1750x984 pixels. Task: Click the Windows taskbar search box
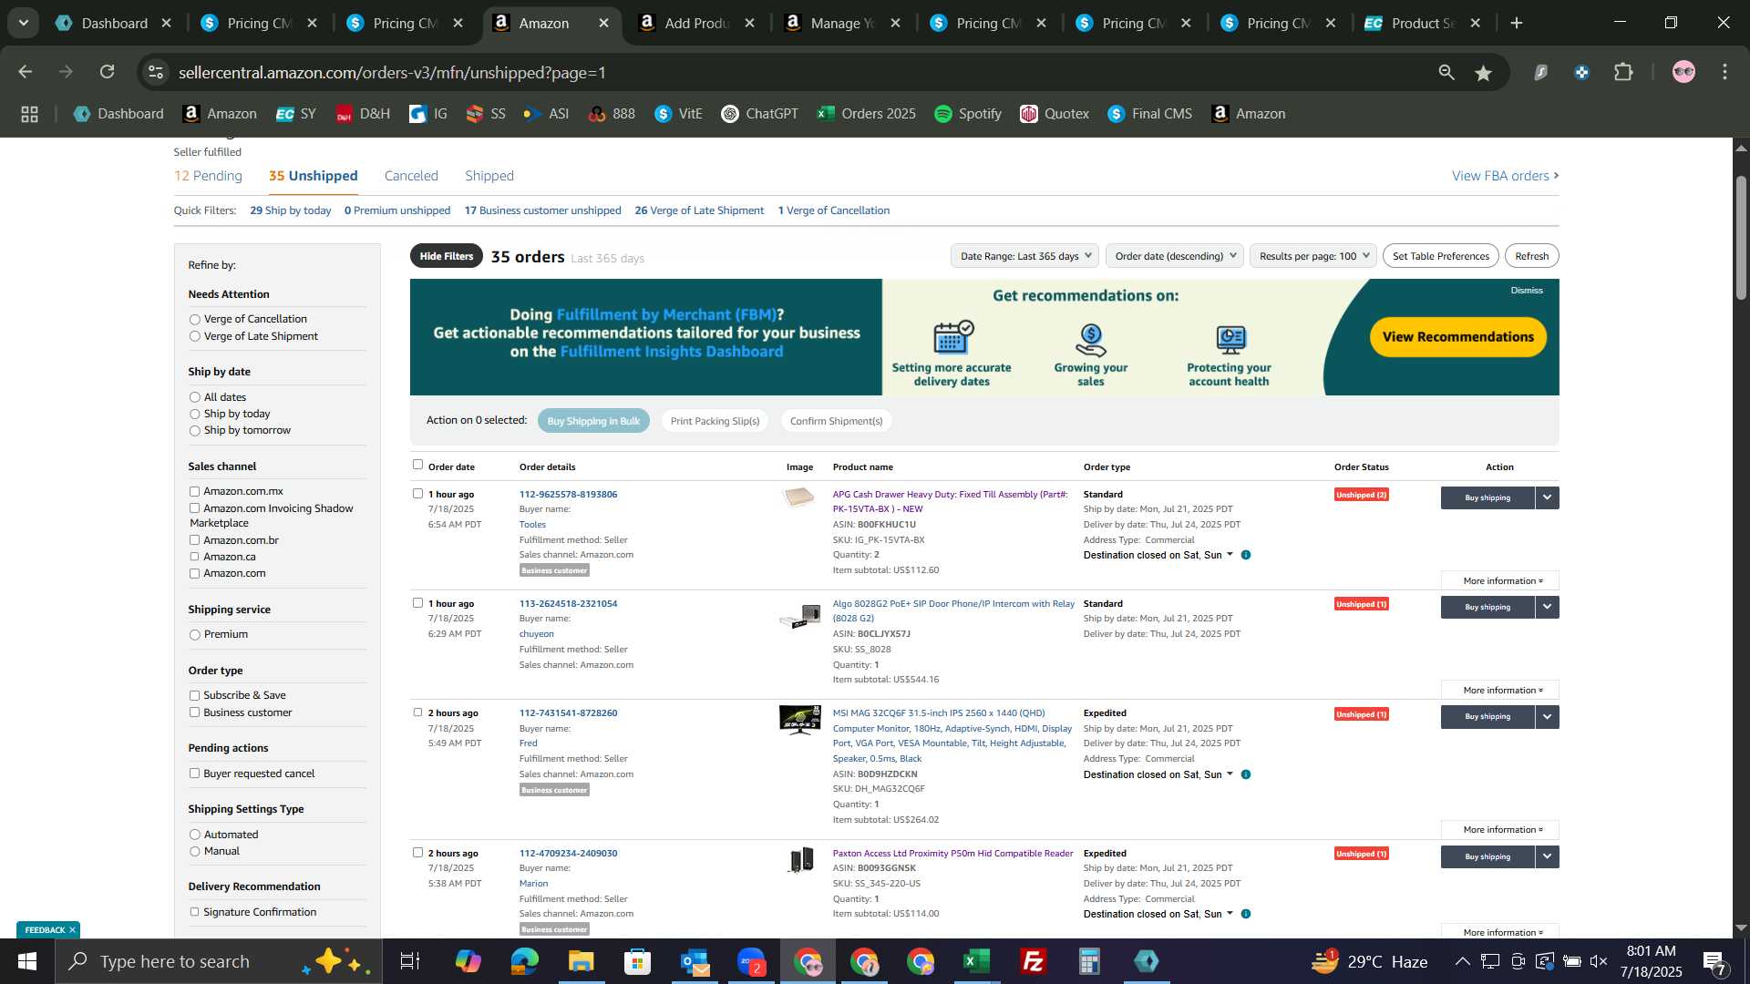pos(219,961)
